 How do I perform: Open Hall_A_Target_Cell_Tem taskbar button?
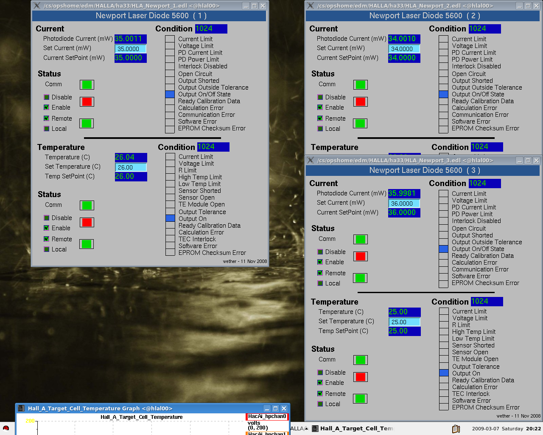[x=353, y=428]
